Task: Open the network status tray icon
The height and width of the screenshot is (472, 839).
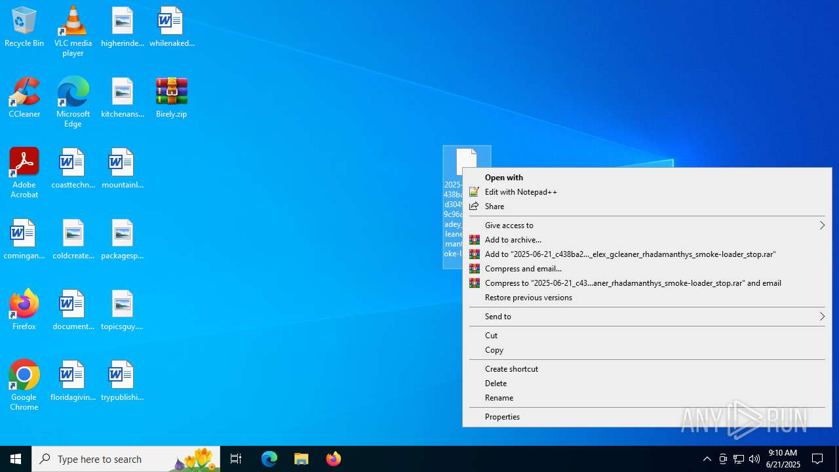Action: (x=739, y=459)
